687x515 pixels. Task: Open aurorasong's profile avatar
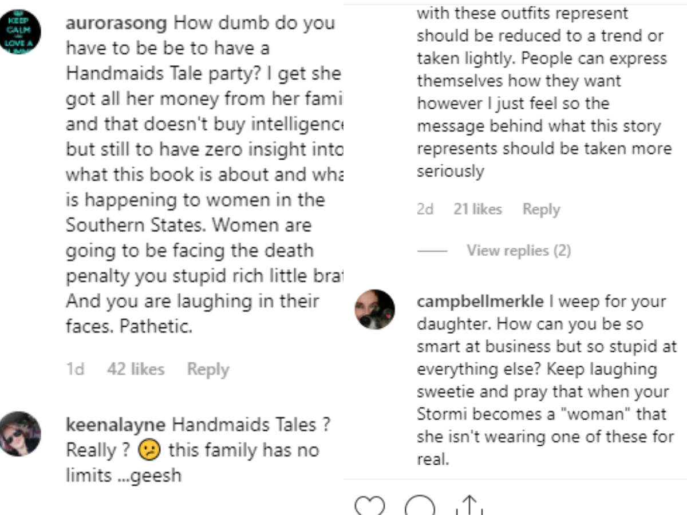pos(21,32)
